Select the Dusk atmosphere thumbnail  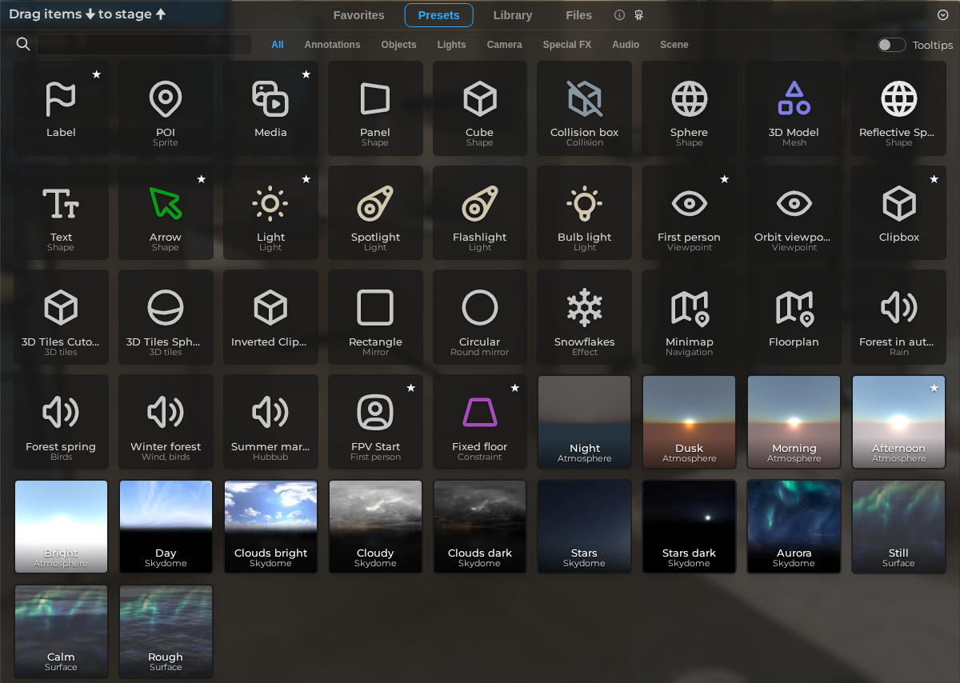pos(689,422)
